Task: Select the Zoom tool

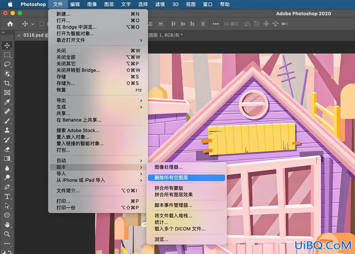Action: coord(7,234)
